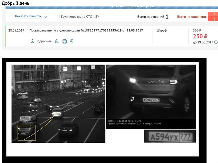Click the Штраф label
The width and height of the screenshot is (218, 163).
click(162, 31)
